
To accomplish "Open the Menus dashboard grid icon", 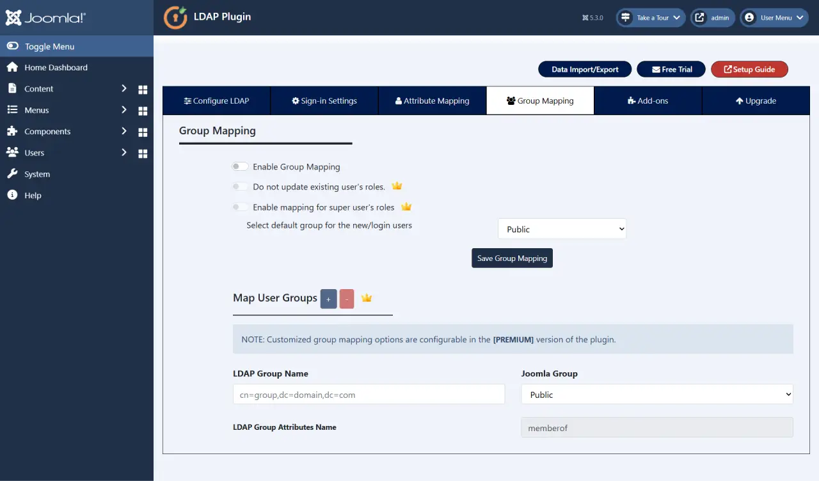I will (x=143, y=111).
